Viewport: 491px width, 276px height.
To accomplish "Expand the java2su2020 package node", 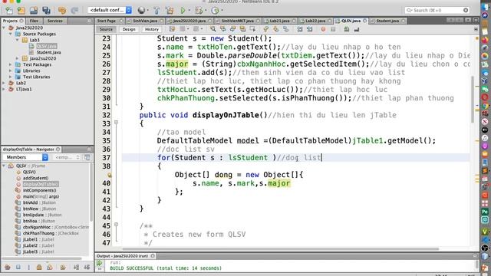I will (17, 58).
